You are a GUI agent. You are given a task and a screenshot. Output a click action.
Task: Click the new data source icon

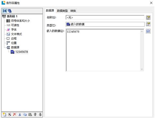coord(5,114)
